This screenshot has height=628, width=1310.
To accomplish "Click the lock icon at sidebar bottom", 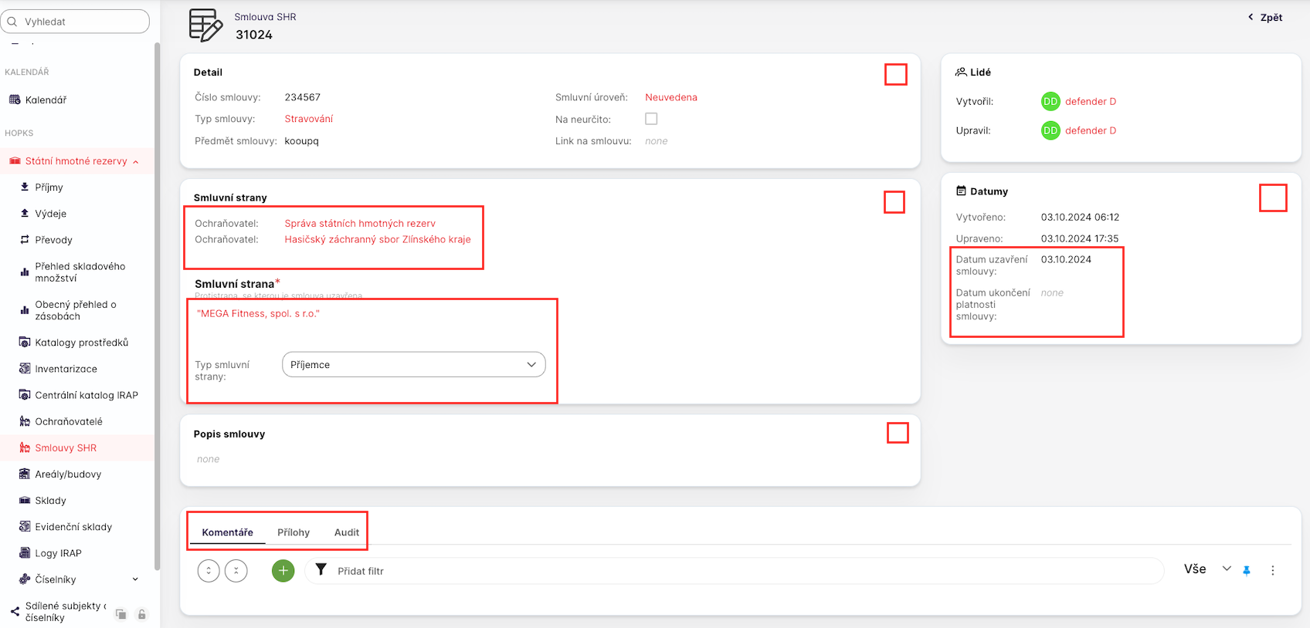I will 141,614.
